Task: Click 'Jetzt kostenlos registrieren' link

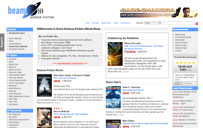Action: (x=70, y=63)
